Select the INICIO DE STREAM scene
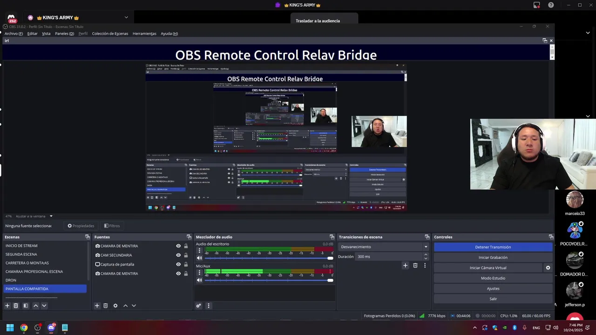Viewport: 596px width, 335px height. 45,246
